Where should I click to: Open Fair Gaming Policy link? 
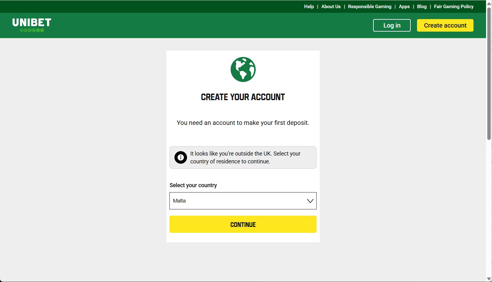pyautogui.click(x=454, y=7)
